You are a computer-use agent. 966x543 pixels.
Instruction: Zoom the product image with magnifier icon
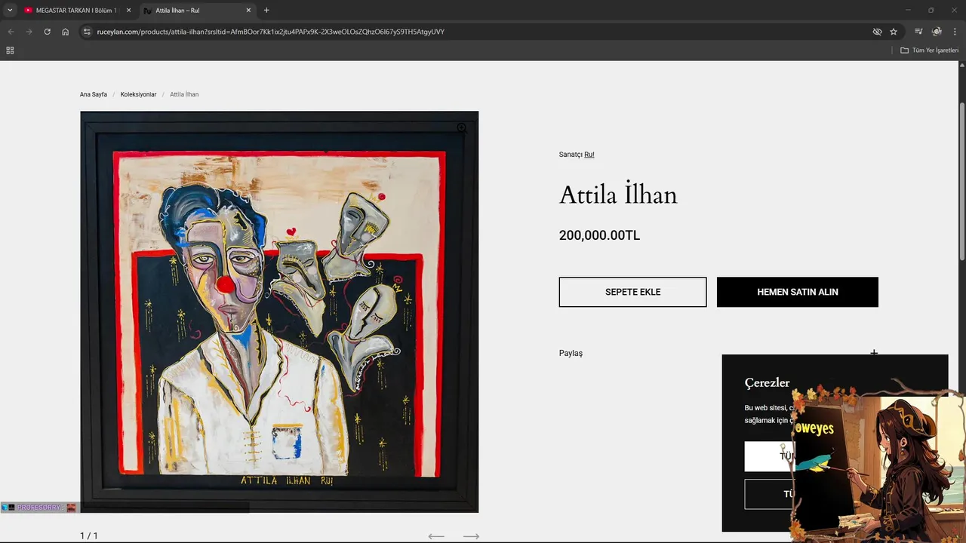click(461, 128)
